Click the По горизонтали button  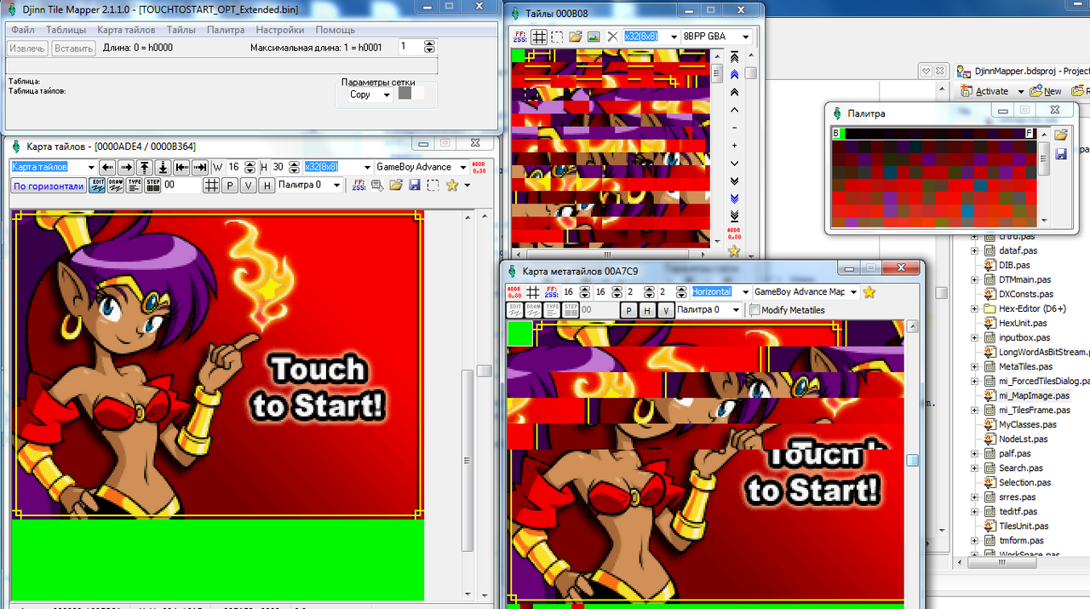tap(49, 186)
